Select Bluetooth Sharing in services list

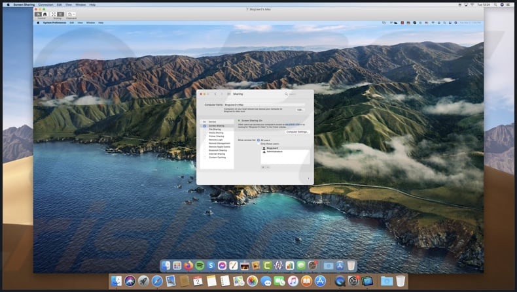point(217,150)
